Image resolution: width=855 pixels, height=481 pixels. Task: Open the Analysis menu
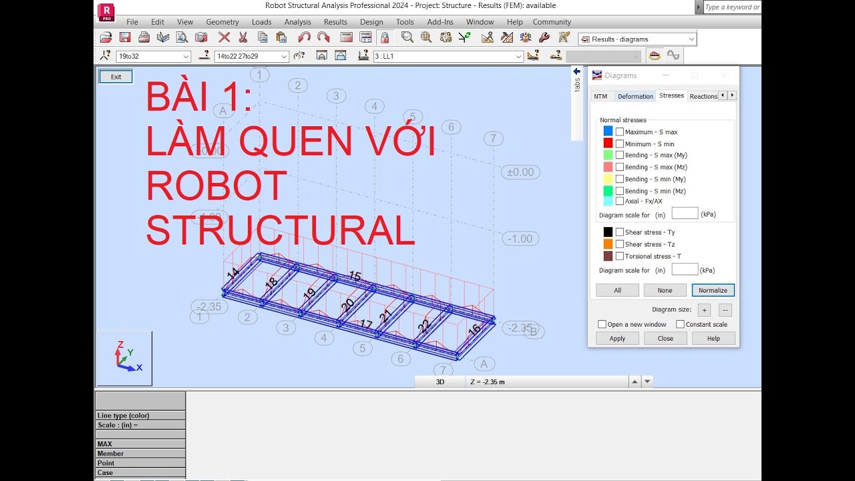point(298,22)
